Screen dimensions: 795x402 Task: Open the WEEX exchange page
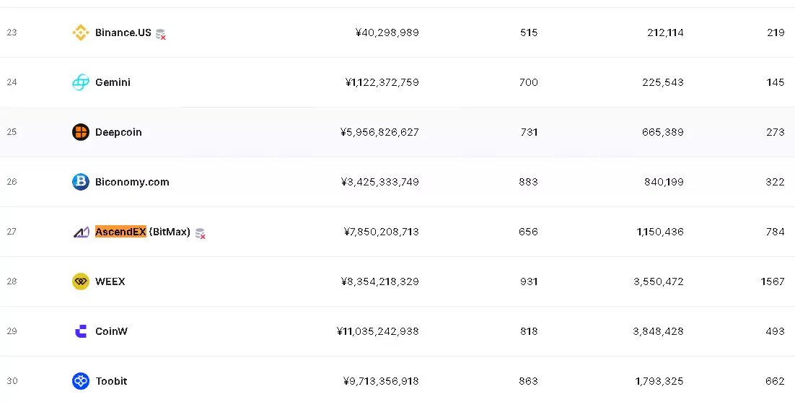tap(110, 281)
